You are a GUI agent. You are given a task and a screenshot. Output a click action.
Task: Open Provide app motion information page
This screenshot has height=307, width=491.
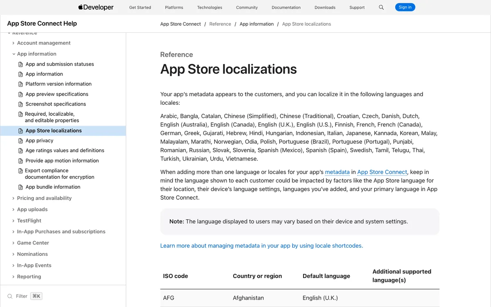click(62, 161)
